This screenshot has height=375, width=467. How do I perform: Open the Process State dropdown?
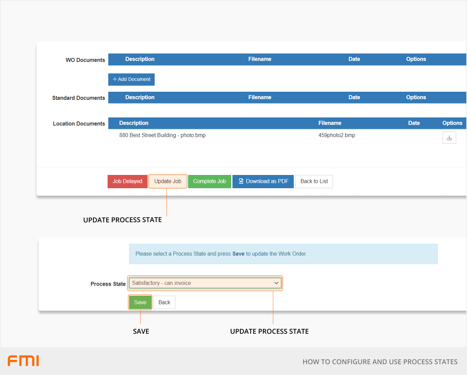(205, 283)
